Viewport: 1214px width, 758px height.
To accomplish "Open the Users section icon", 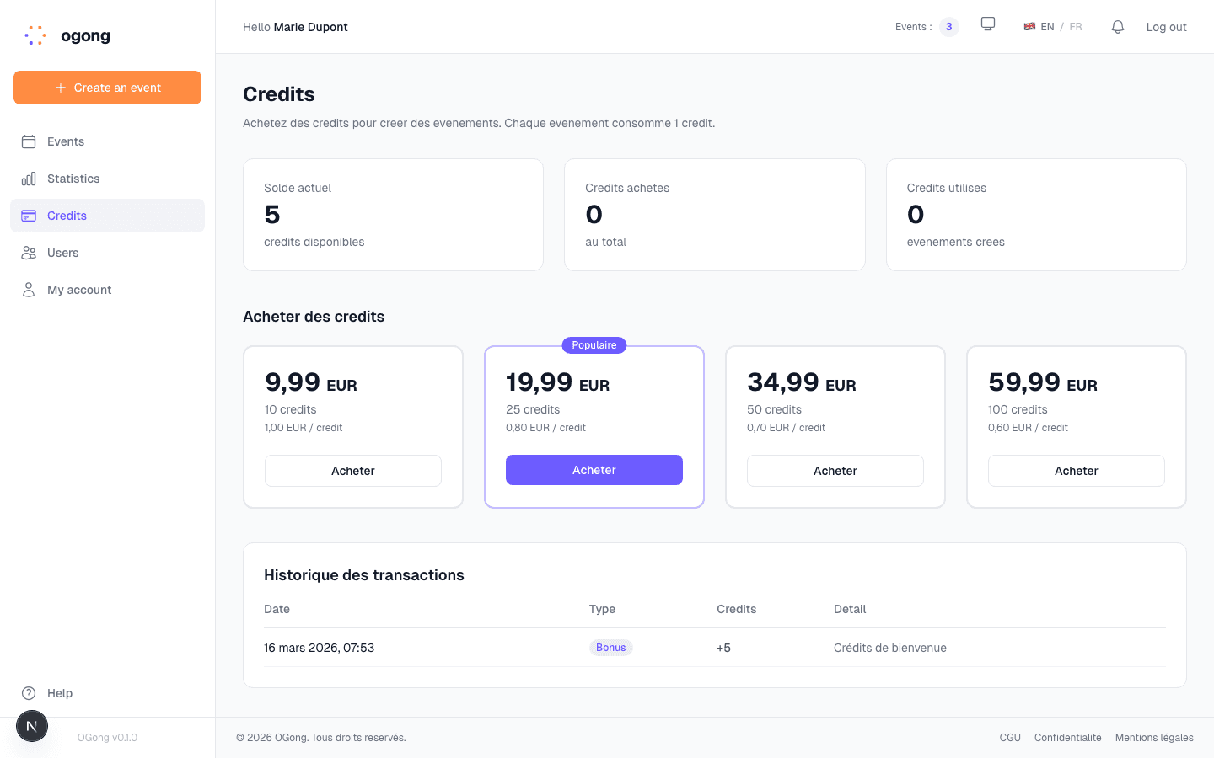I will point(28,253).
